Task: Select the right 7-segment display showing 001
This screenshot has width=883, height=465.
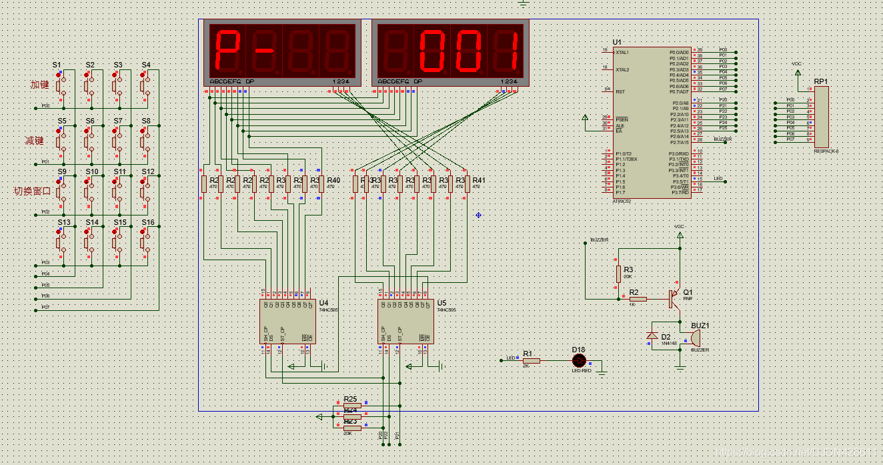Action: [x=450, y=53]
